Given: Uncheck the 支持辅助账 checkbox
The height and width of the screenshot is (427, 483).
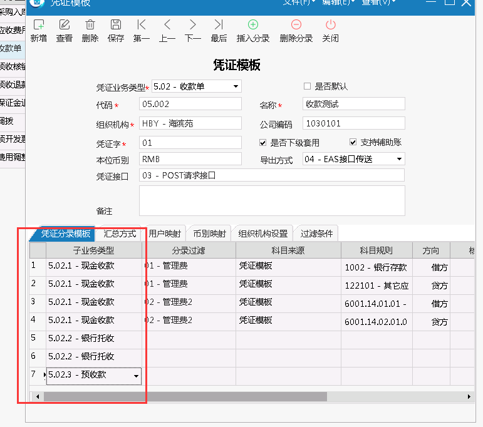Looking at the screenshot, I should [x=353, y=142].
